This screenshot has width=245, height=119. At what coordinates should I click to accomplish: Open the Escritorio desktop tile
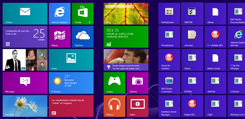(x=25, y=106)
